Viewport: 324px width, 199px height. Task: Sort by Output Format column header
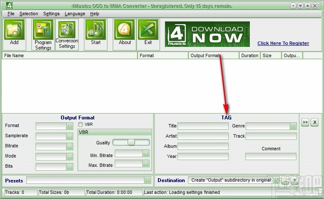click(x=214, y=55)
